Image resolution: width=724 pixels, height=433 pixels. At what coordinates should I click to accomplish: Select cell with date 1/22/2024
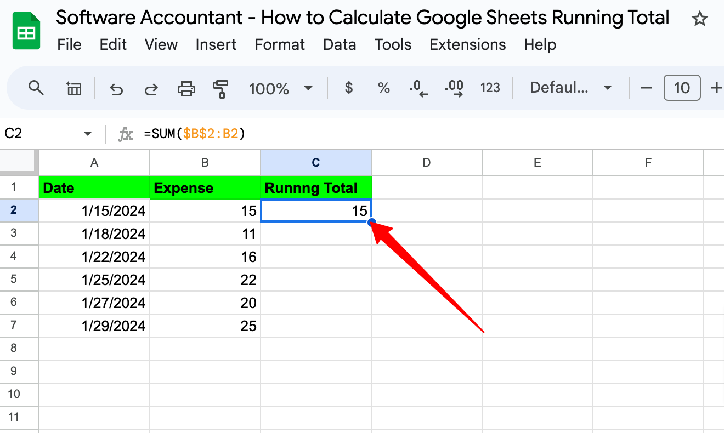coord(94,257)
